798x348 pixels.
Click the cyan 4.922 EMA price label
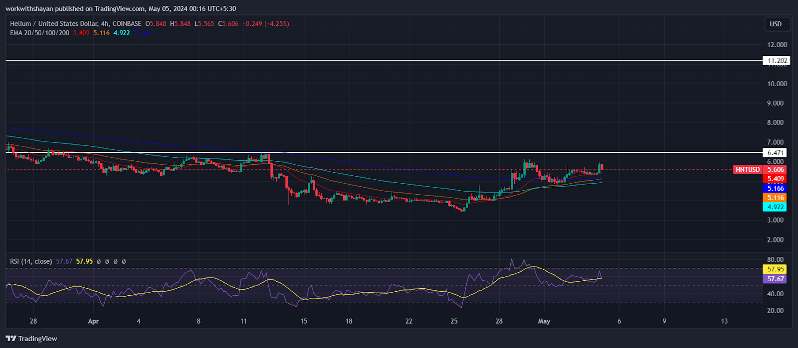coord(775,207)
